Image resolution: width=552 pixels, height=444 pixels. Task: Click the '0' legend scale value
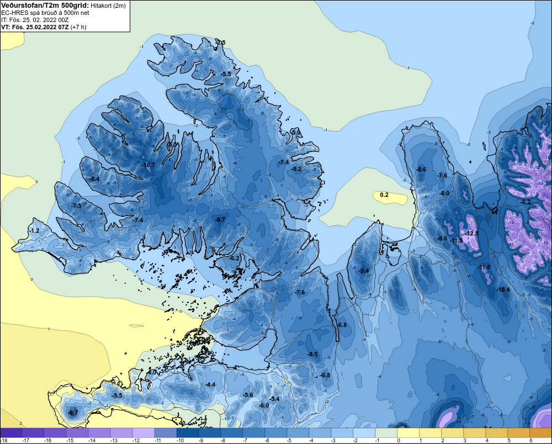click(x=399, y=441)
